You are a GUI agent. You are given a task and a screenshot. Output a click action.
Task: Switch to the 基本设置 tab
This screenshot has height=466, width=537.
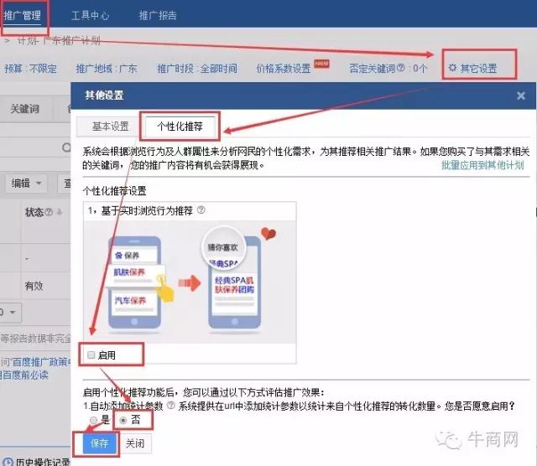110,127
